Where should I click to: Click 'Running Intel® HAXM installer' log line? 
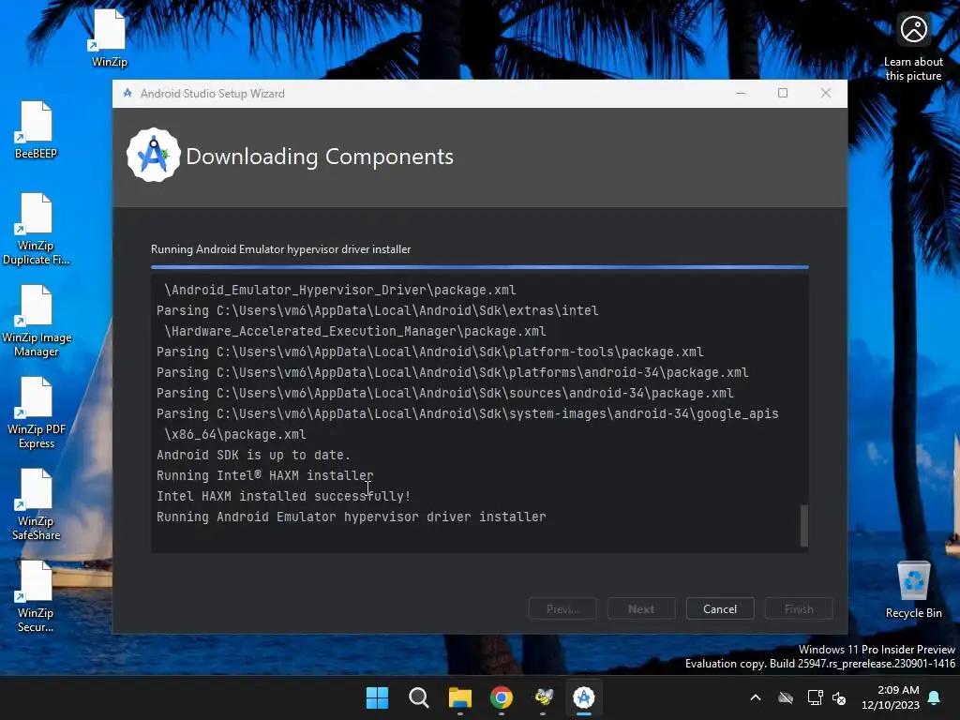[x=264, y=475]
